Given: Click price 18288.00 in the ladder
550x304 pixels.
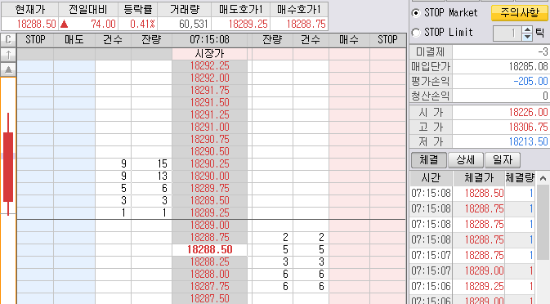Looking at the screenshot, I should 210,275.
